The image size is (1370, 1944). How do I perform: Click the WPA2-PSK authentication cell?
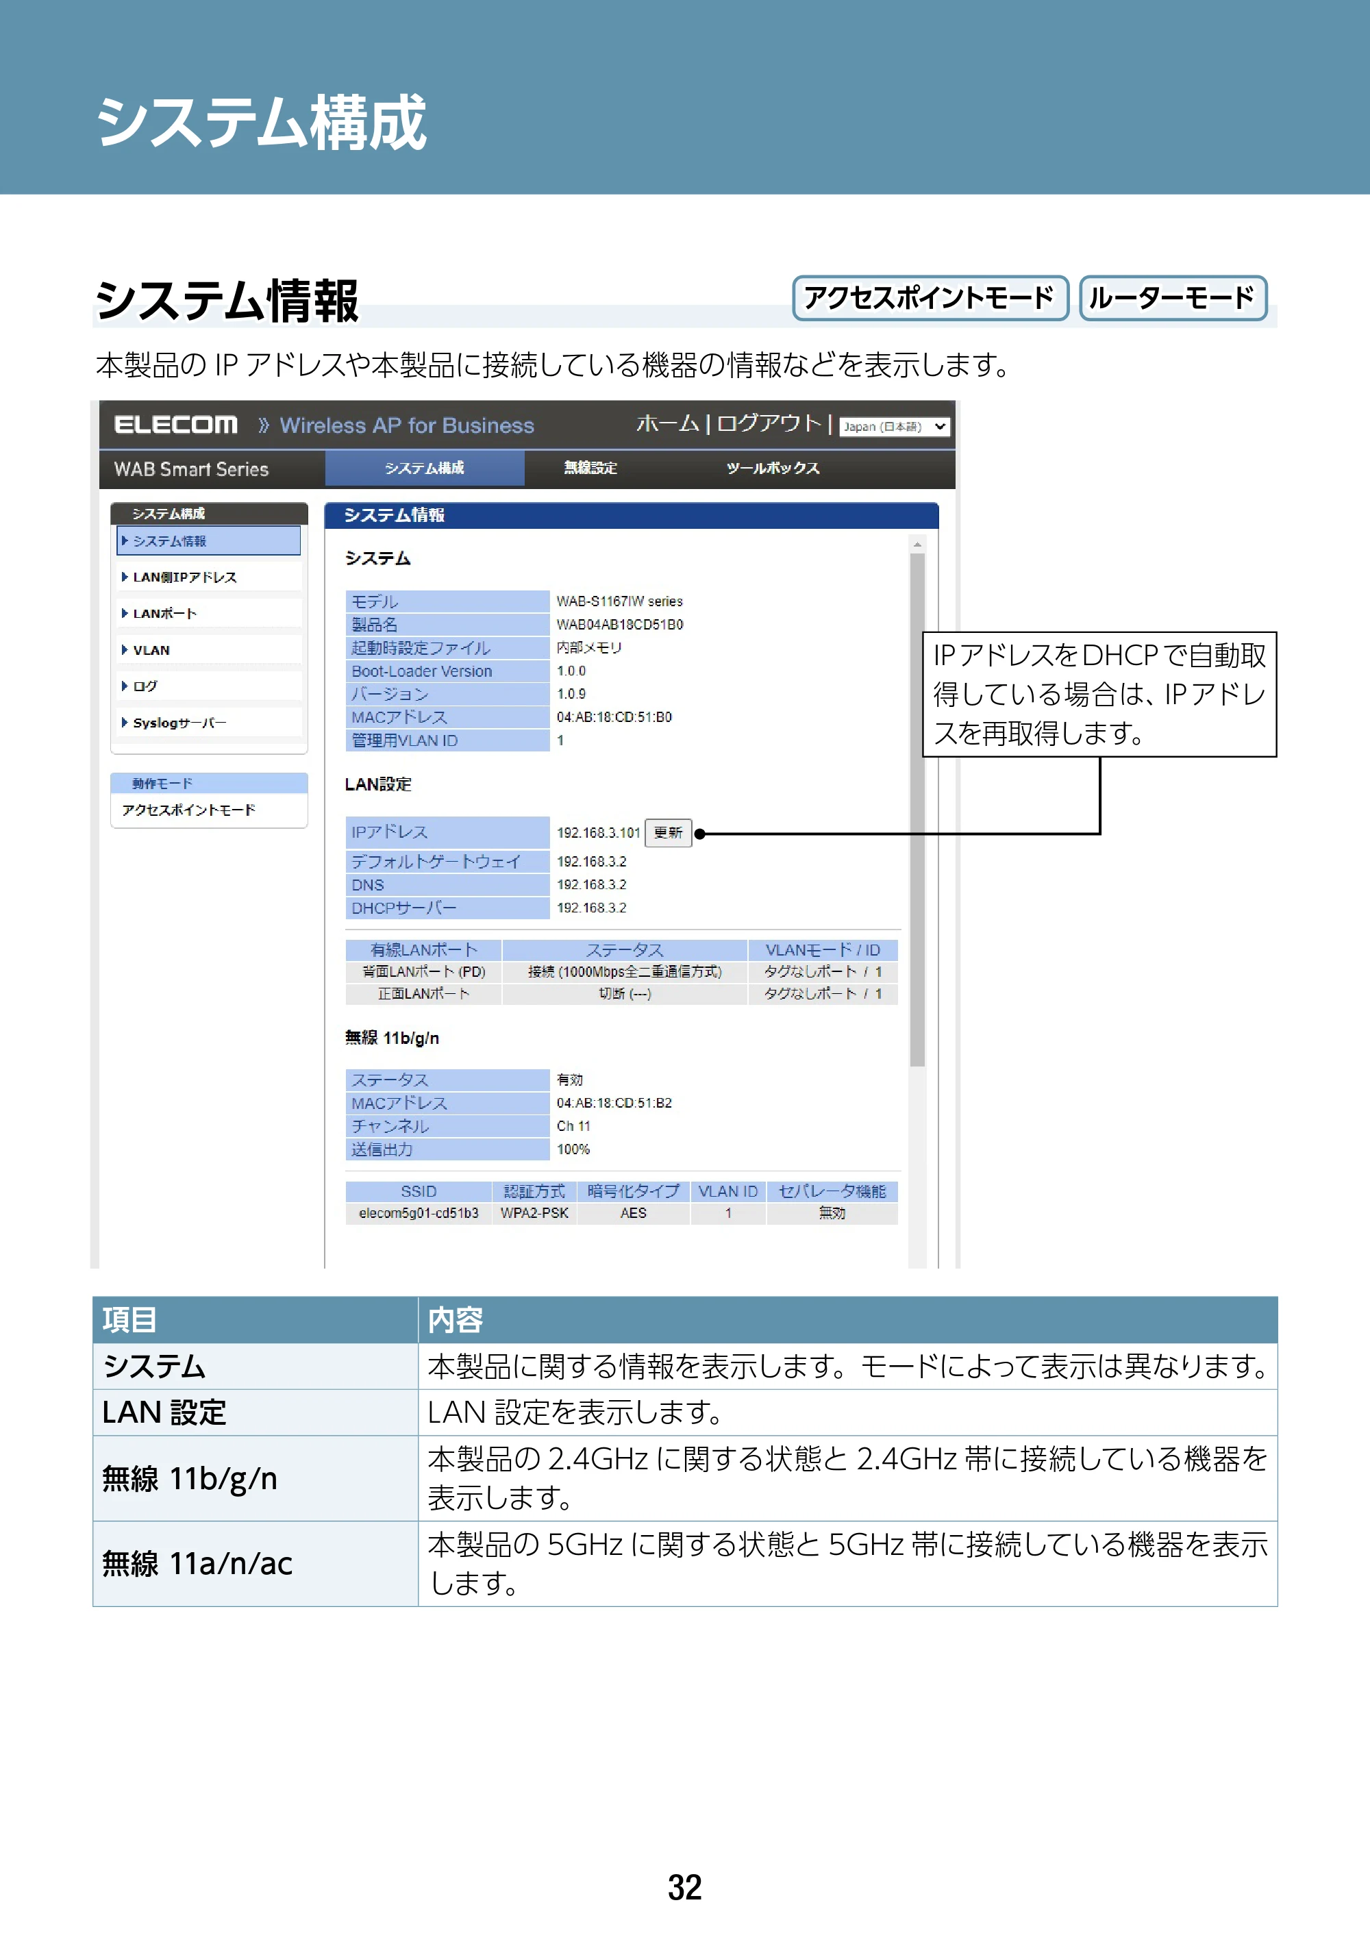(534, 1213)
